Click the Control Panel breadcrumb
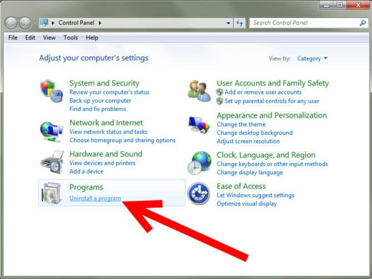372x279 pixels. pyautogui.click(x=77, y=23)
